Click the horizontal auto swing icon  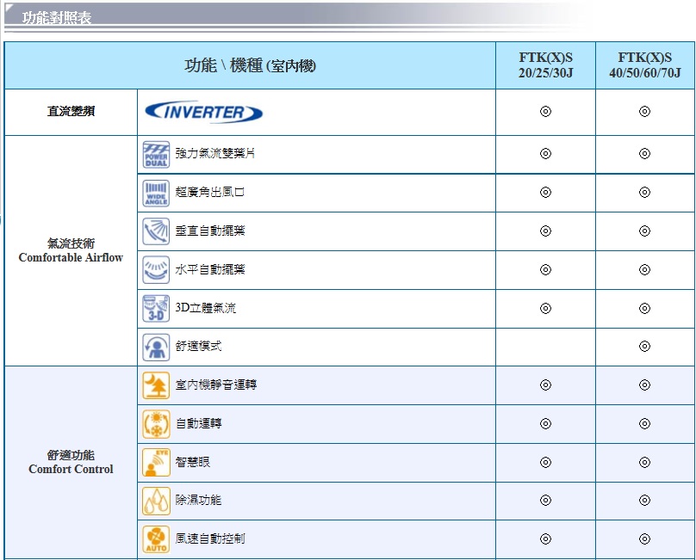click(156, 270)
